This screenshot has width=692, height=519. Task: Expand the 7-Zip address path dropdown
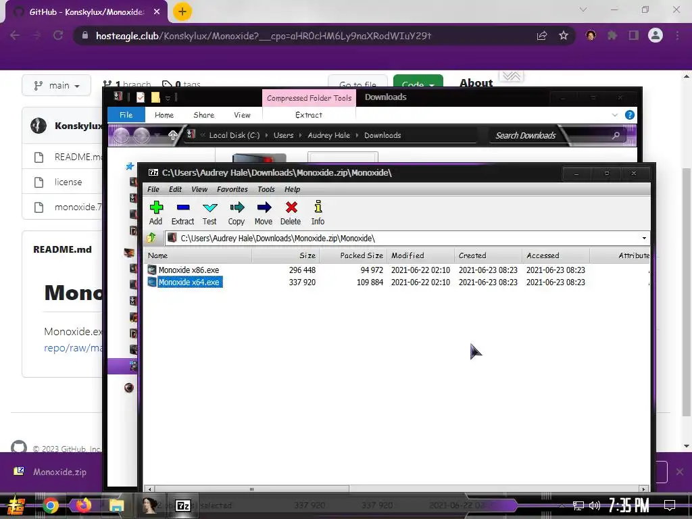point(644,239)
